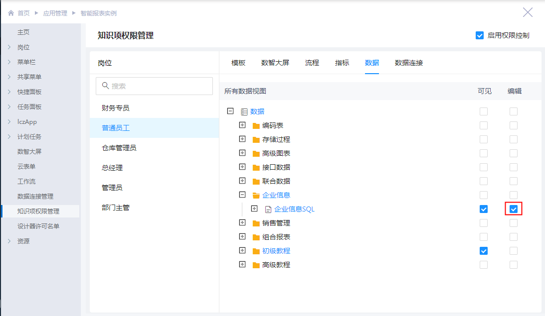Click the 数据 root database icon
Screen dimensions: 545x316
pyautogui.click(x=244, y=112)
